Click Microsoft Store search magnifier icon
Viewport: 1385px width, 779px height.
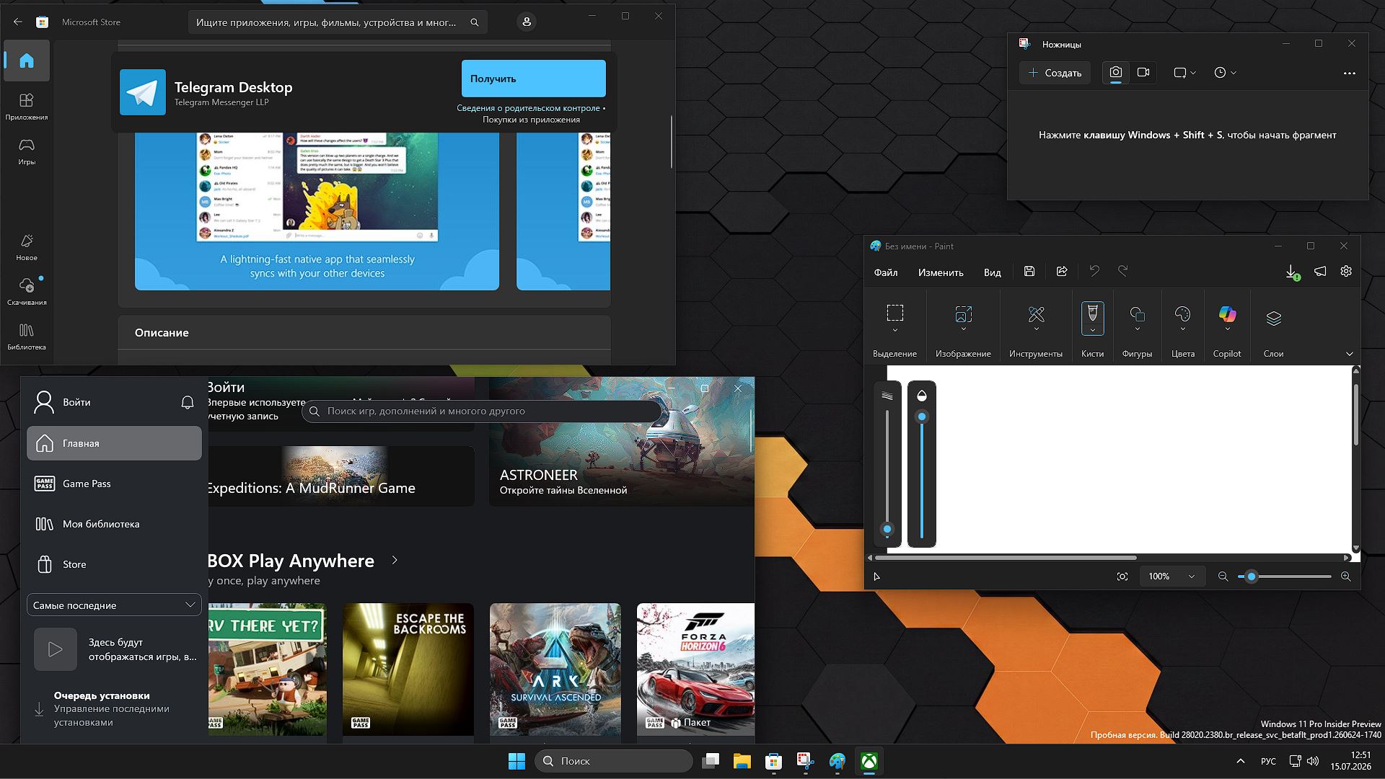pos(474,22)
